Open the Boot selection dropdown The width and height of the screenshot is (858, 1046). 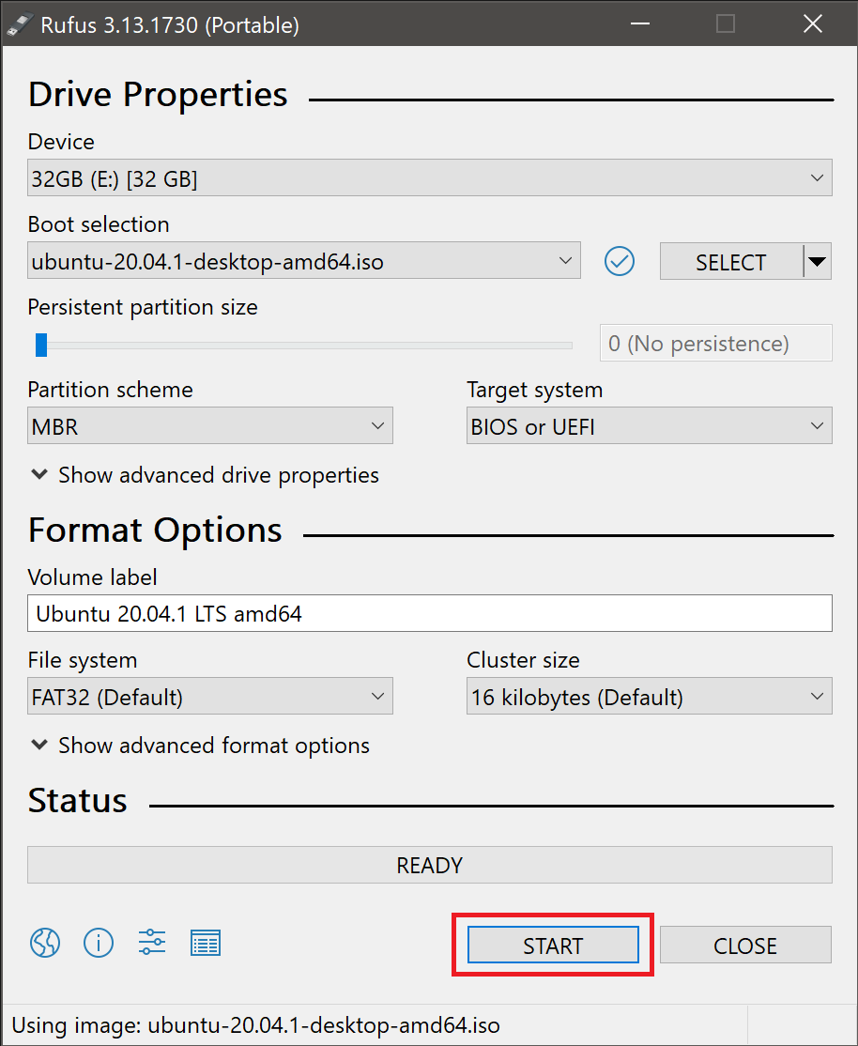tap(303, 262)
